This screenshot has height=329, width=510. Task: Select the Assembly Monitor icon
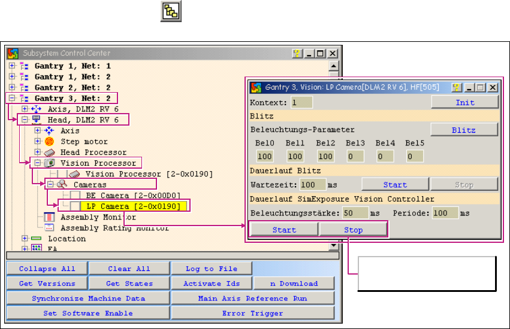tap(50, 217)
